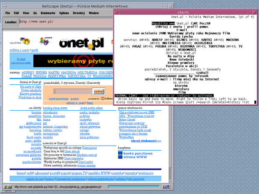Open the POGODA service link in Netscape
Image resolution: width=259 pixels, height=194 pixels.
pos(40,76)
